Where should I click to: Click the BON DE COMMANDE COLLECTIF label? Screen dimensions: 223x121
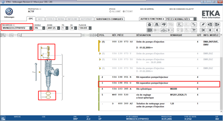pos(182,9)
